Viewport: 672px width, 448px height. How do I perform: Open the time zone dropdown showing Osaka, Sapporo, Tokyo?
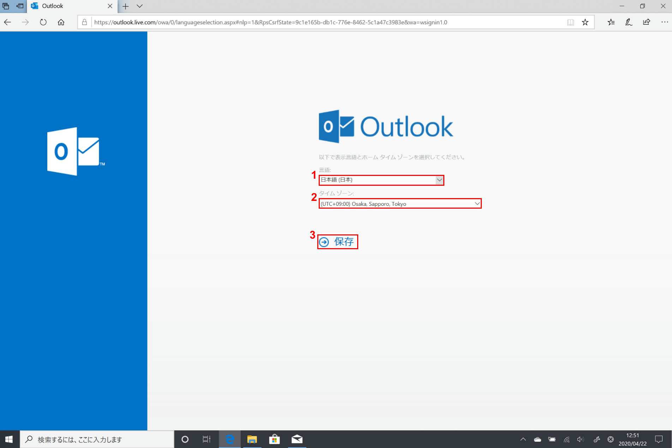400,203
